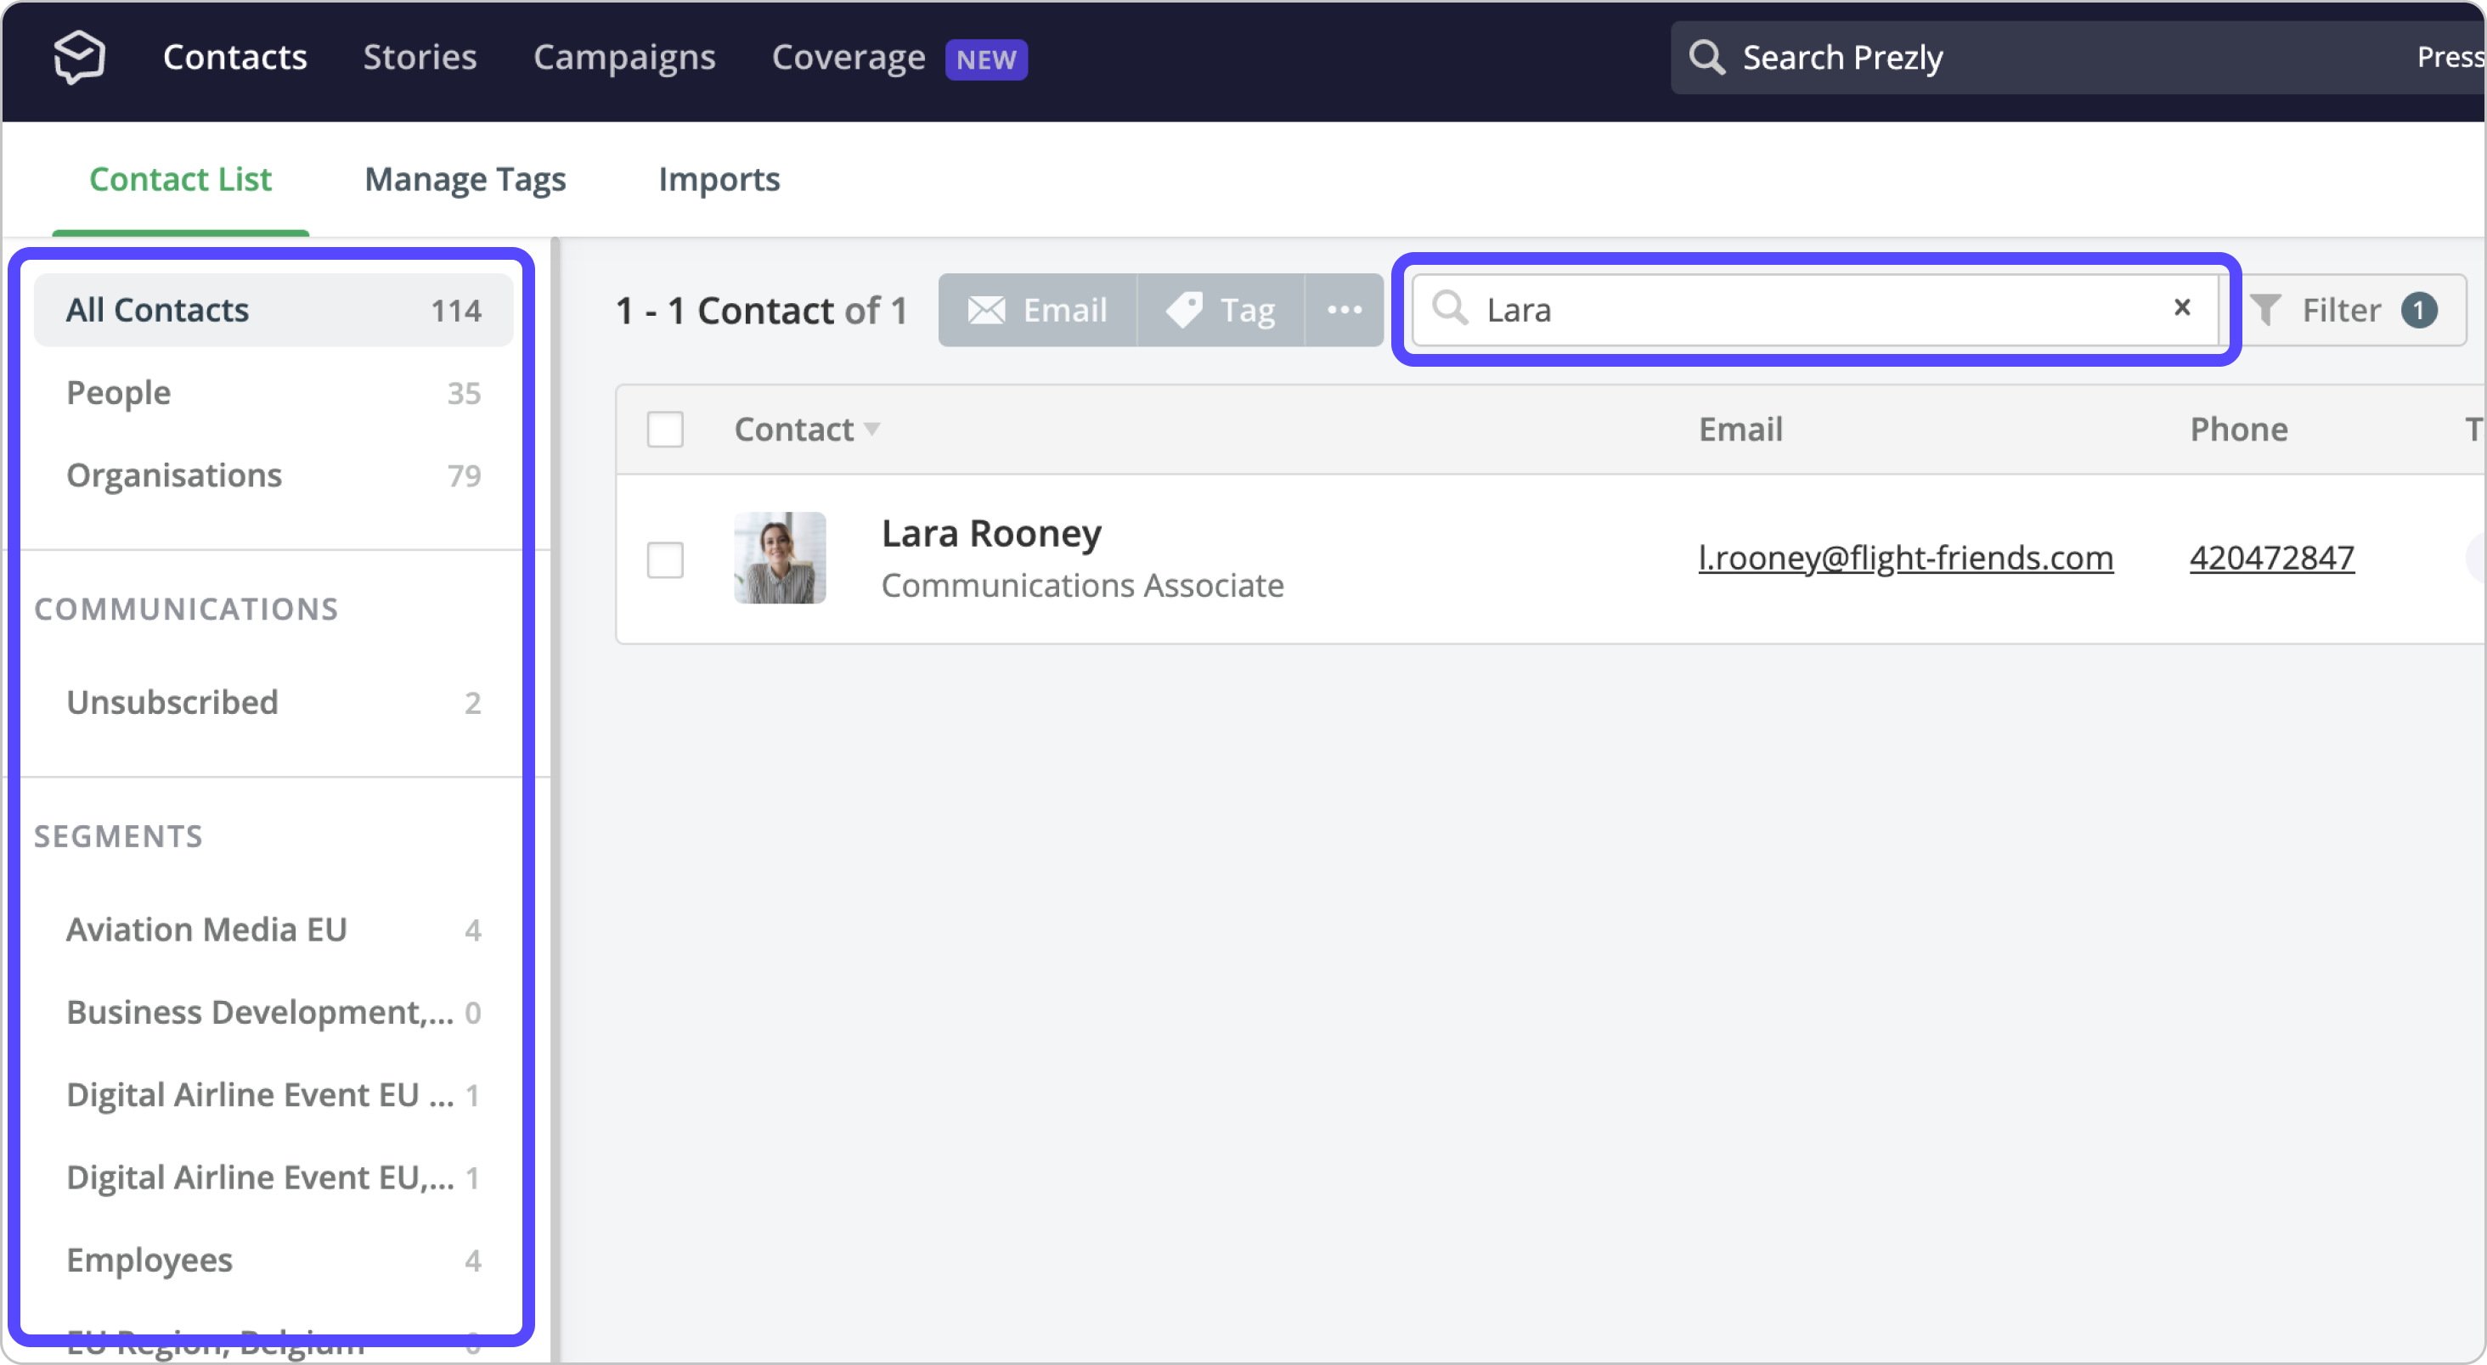This screenshot has height=1365, width=2487.
Task: Click the 1 - 1 Contact of 1 count
Action: pyautogui.click(x=762, y=311)
